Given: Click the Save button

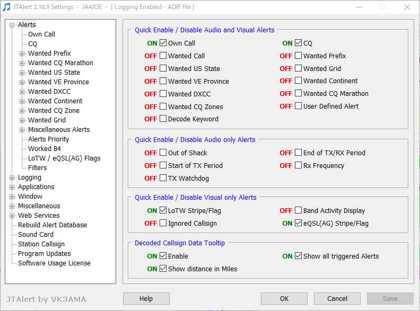Looking at the screenshot, I should coord(390,298).
